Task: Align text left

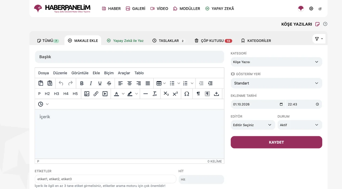Action: (x=121, y=83)
